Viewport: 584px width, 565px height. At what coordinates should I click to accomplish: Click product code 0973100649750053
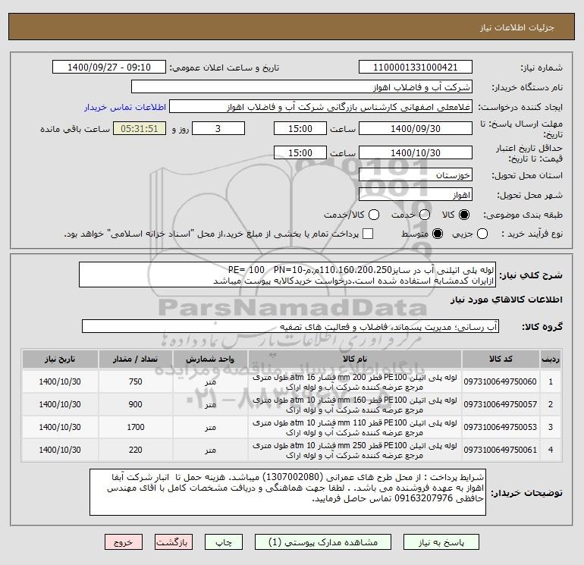point(501,427)
